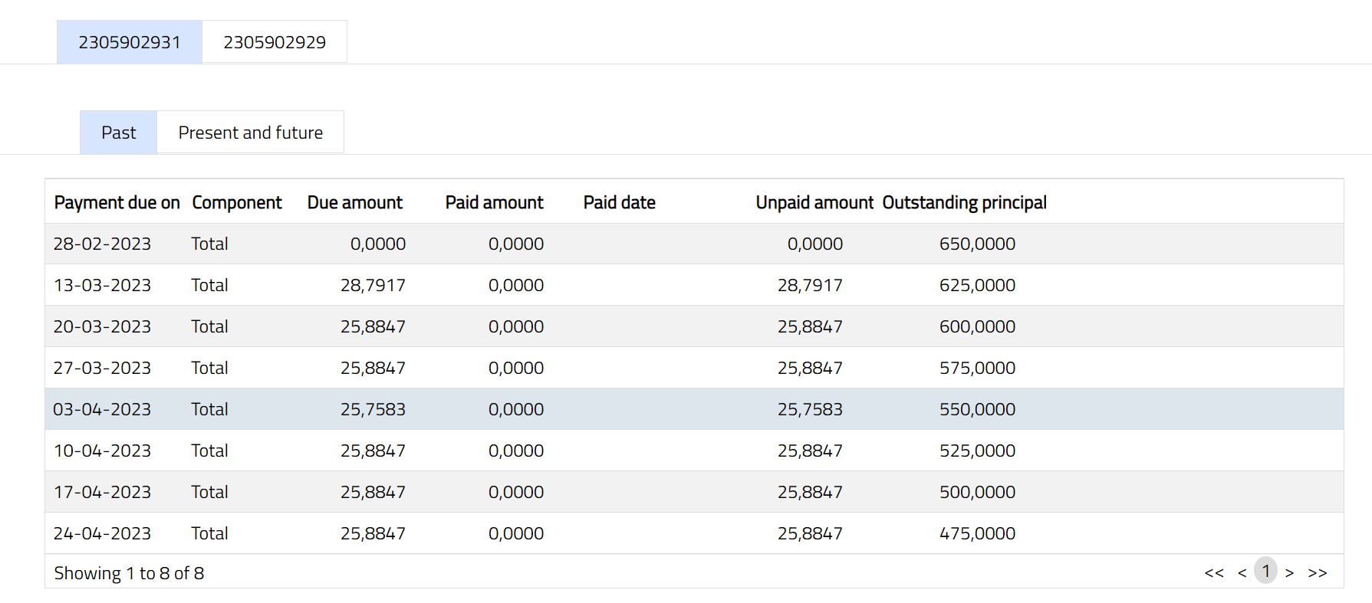Go to previous page with < button

(x=1242, y=572)
